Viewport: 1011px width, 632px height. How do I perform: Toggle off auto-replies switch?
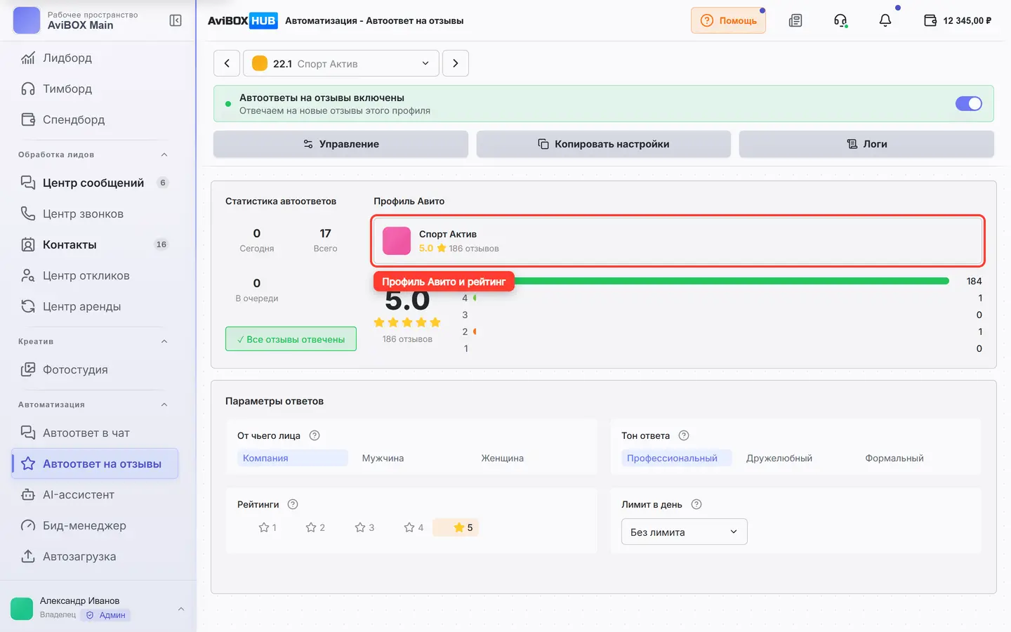click(969, 103)
